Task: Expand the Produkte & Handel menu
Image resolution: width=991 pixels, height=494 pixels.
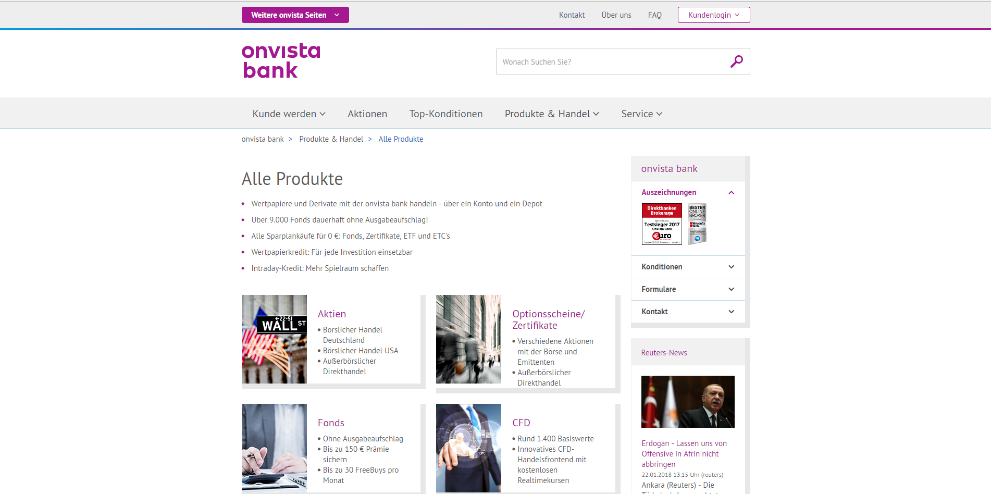Action: click(552, 114)
